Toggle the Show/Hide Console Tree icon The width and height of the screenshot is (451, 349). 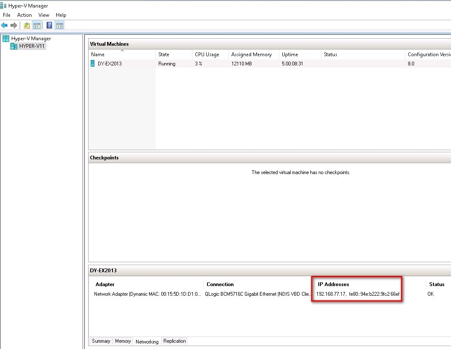pyautogui.click(x=37, y=26)
